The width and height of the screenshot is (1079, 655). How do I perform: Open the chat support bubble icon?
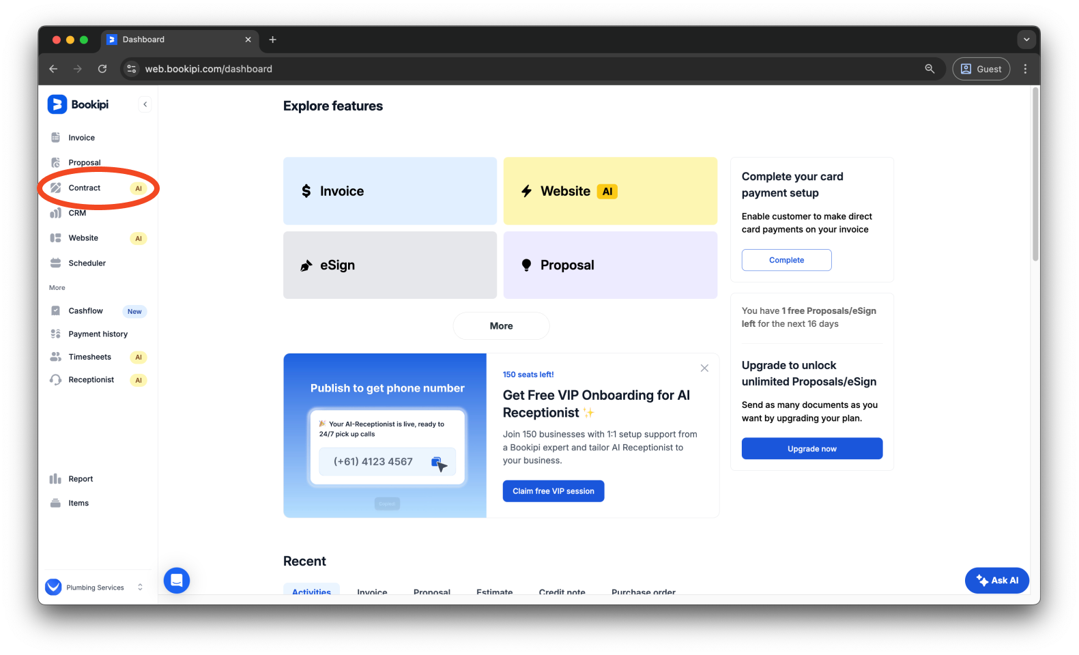pos(177,581)
